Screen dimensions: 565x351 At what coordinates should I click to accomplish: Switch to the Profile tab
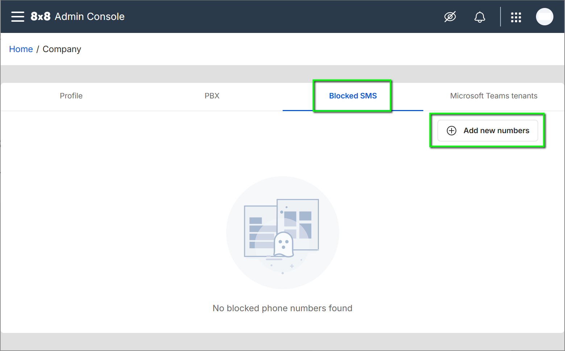71,96
